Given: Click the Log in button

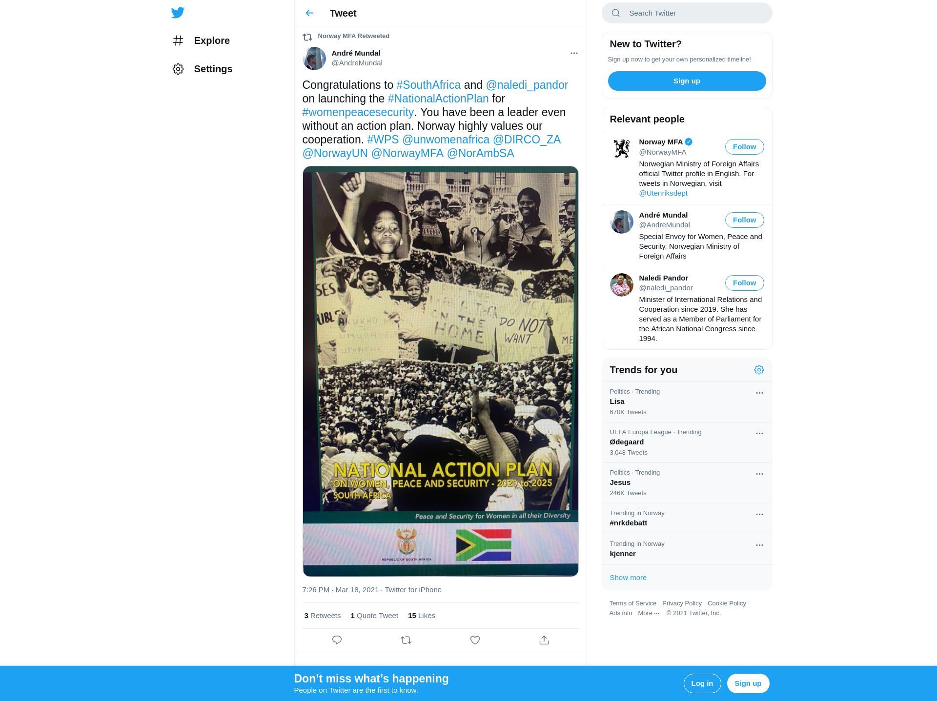Looking at the screenshot, I should pos(702,683).
